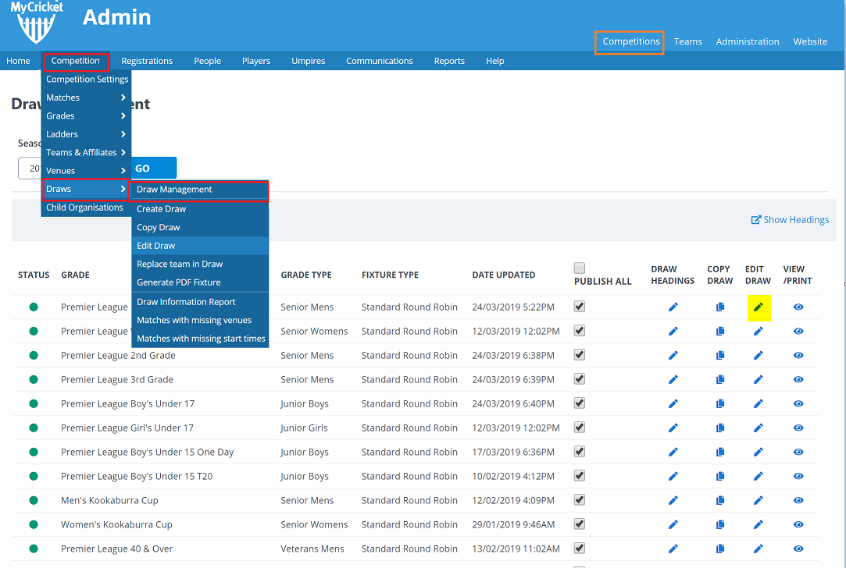Select Draw Management from the Draws submenu
846x568 pixels.
click(200, 190)
